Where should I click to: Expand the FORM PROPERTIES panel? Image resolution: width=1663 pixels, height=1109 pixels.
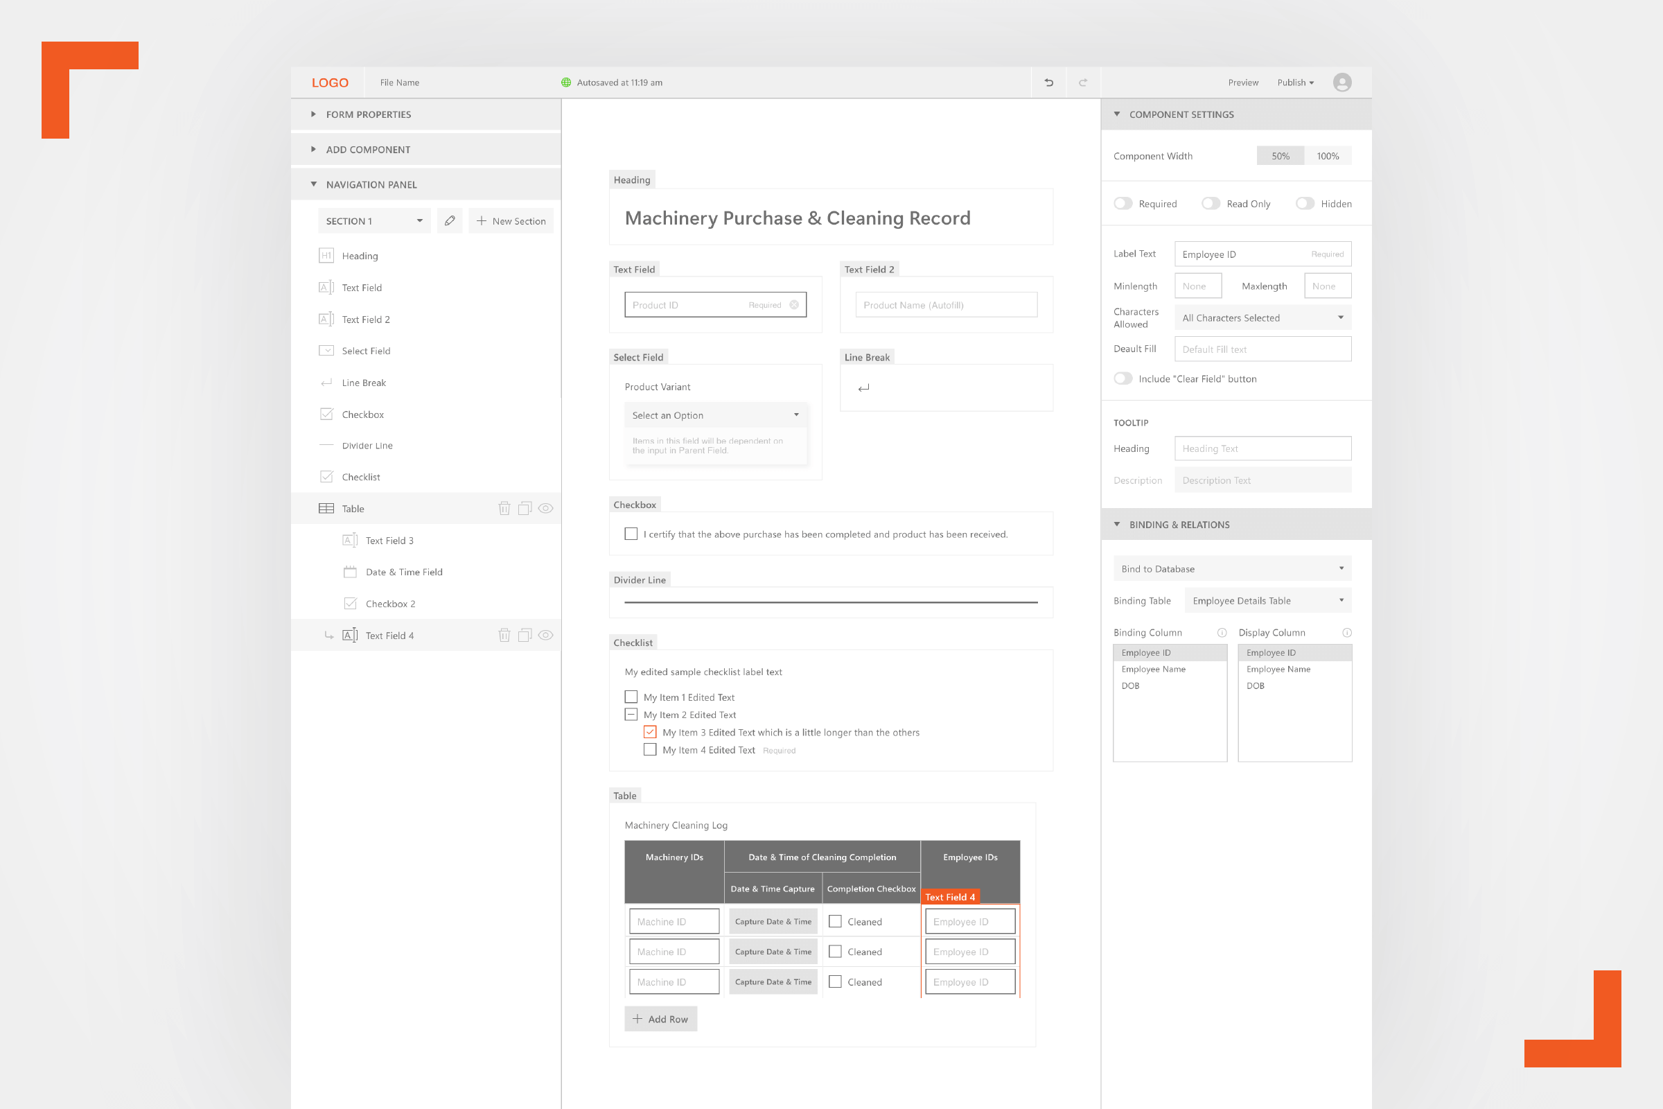[368, 114]
